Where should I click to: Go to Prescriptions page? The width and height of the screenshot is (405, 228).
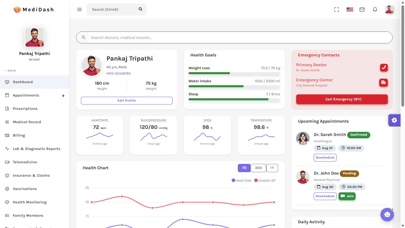coord(34,109)
